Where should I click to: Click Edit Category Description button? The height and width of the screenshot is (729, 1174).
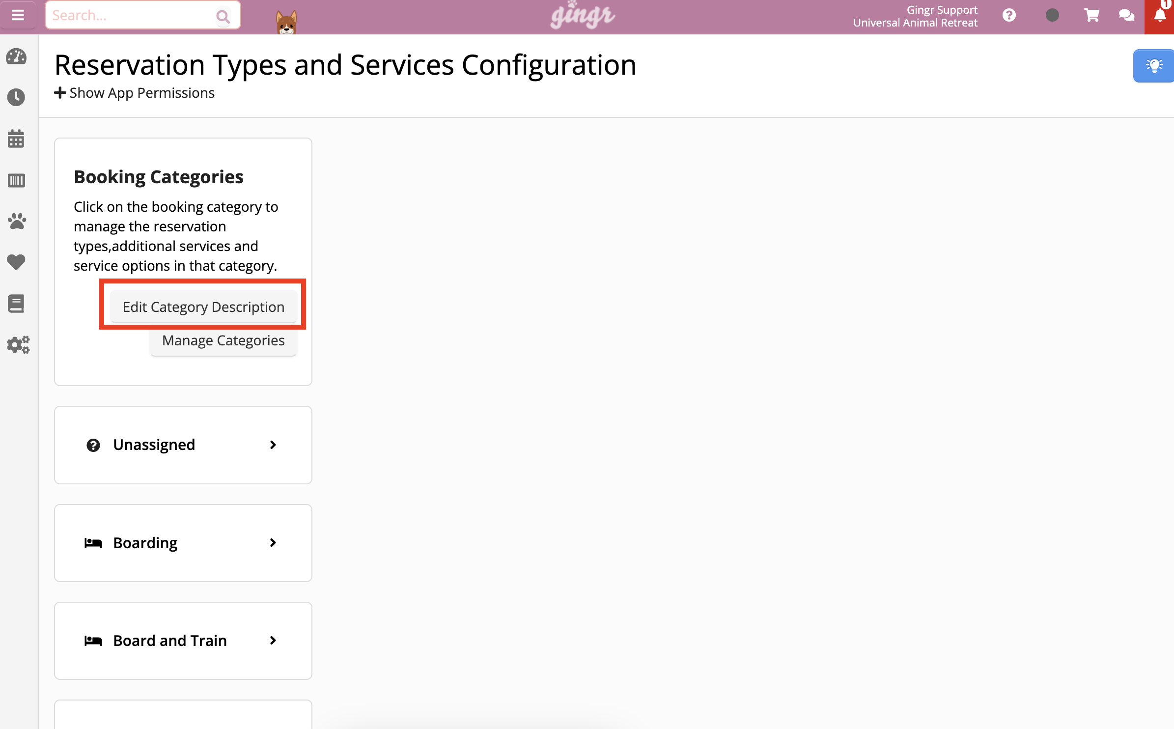point(203,307)
